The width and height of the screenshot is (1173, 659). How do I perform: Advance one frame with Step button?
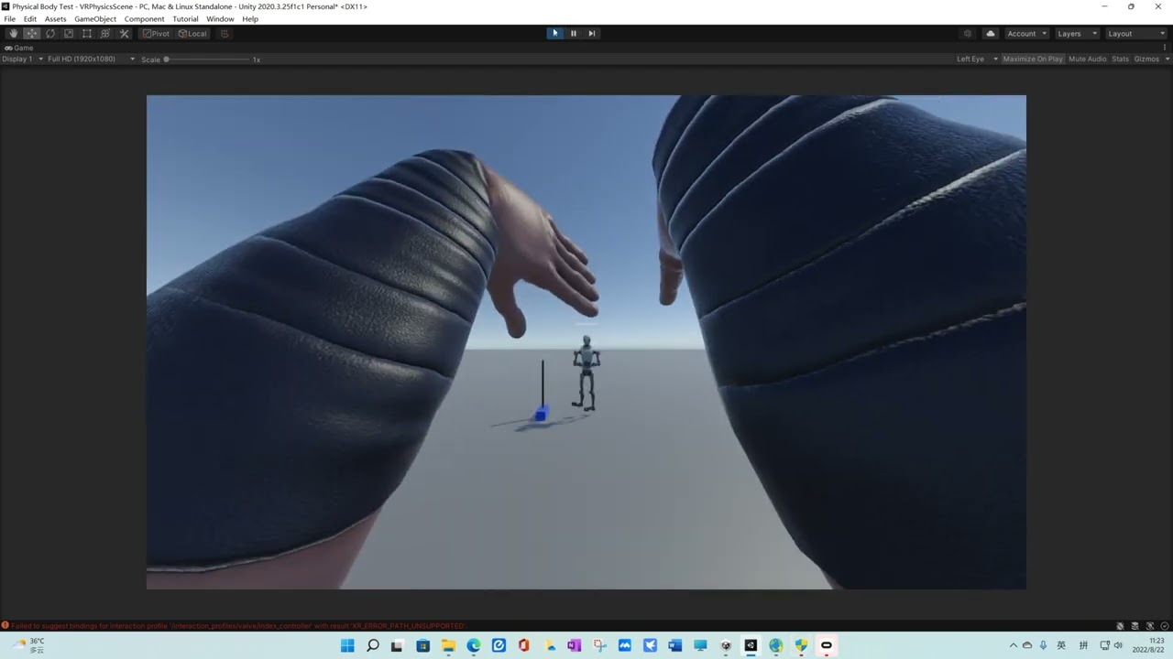592,34
